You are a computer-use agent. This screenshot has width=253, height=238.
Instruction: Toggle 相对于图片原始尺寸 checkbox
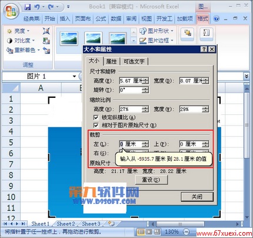(x=96, y=125)
